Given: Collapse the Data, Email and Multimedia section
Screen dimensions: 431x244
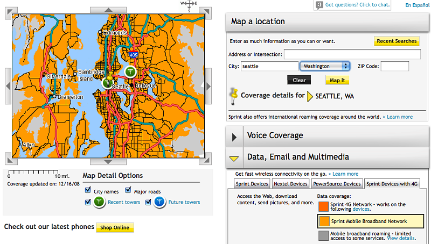Looking at the screenshot, I should 234,159.
